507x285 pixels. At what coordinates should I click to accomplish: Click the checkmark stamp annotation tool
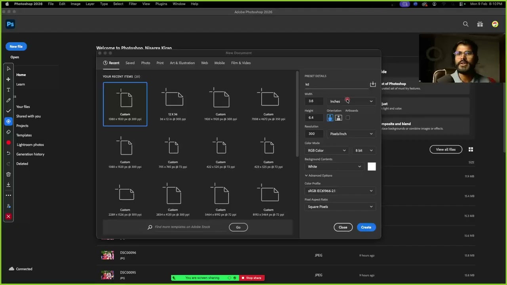tap(8, 111)
